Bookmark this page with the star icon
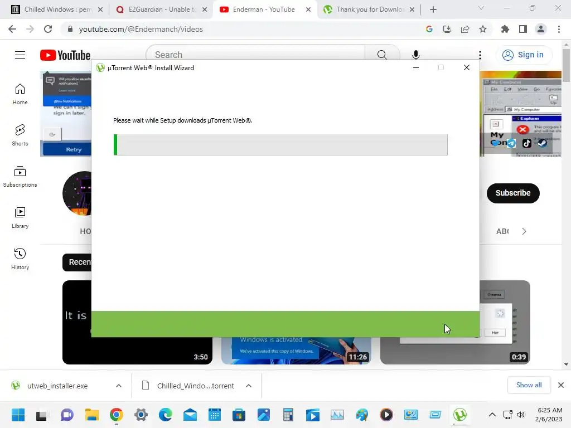This screenshot has height=428, width=571. tap(483, 29)
